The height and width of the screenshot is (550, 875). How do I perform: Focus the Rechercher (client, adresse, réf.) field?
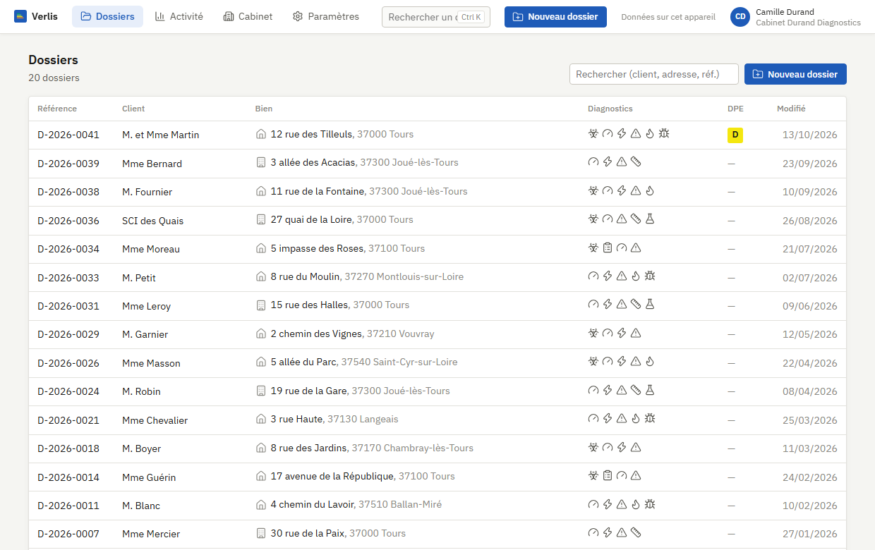tap(654, 74)
